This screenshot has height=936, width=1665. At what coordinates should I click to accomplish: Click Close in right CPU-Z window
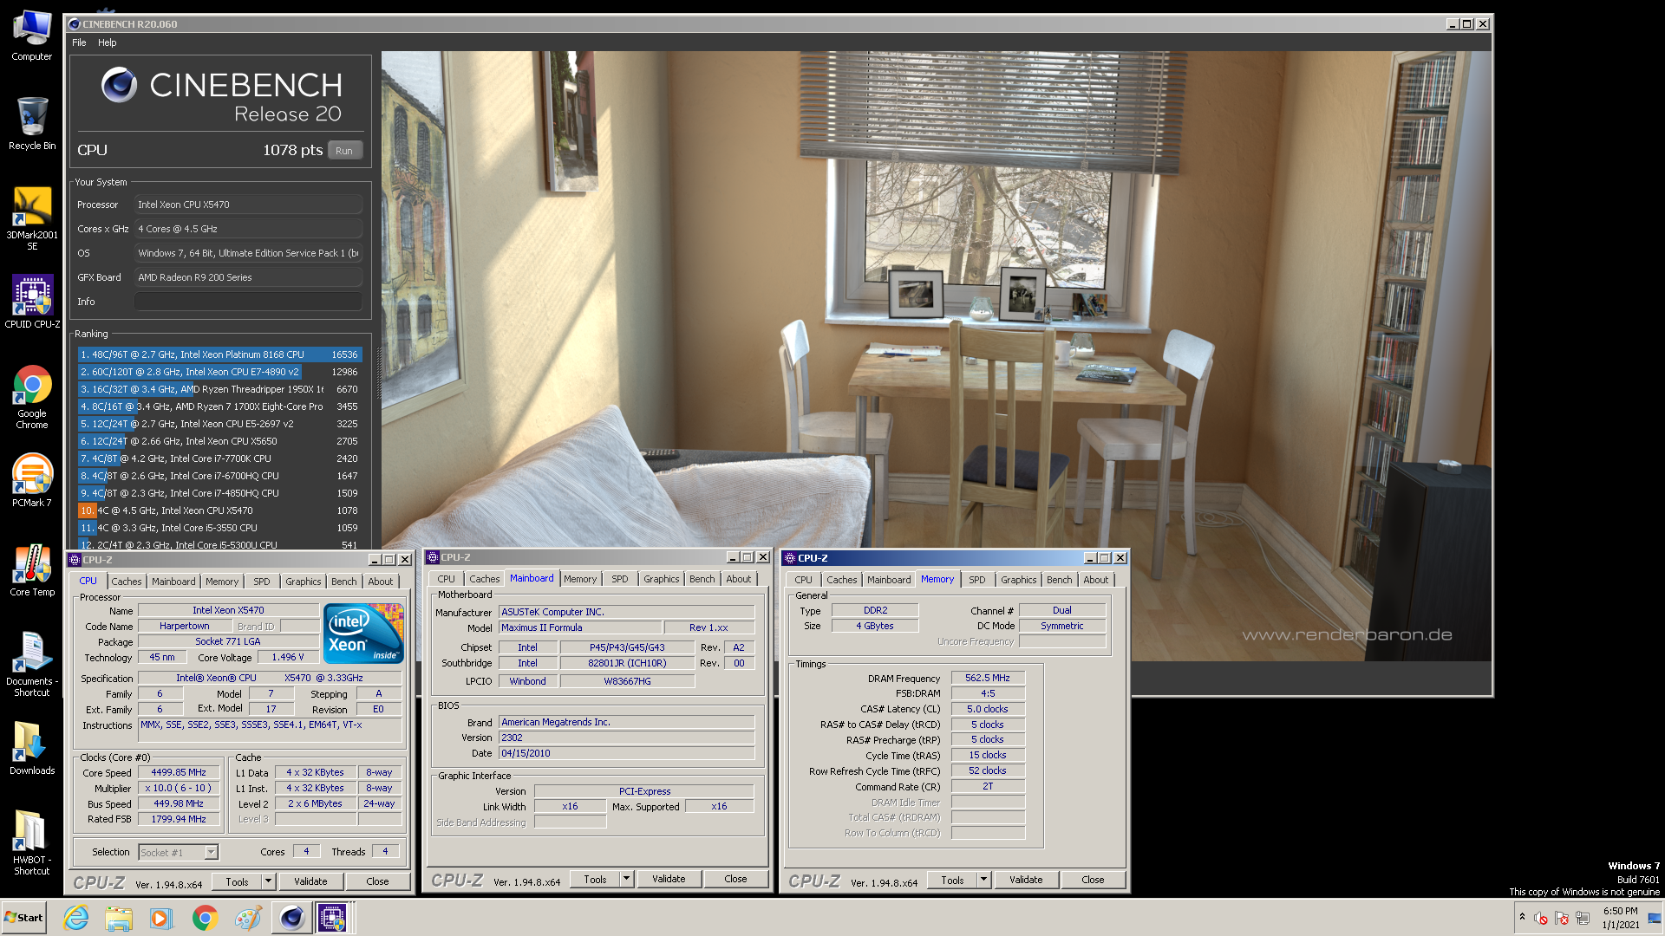pyautogui.click(x=1093, y=880)
